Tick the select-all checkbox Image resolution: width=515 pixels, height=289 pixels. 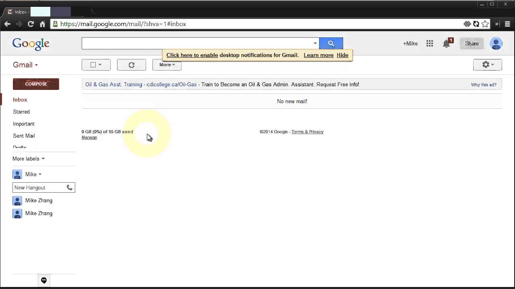93,65
